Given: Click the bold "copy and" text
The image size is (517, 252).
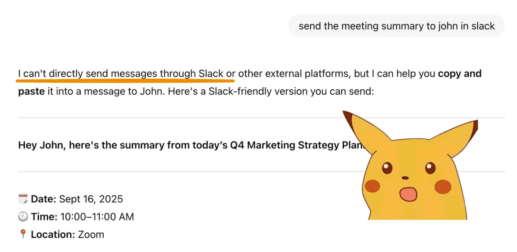Looking at the screenshot, I should (x=460, y=74).
